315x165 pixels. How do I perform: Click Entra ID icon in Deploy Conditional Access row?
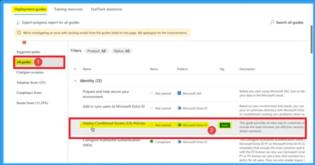[x=179, y=125]
